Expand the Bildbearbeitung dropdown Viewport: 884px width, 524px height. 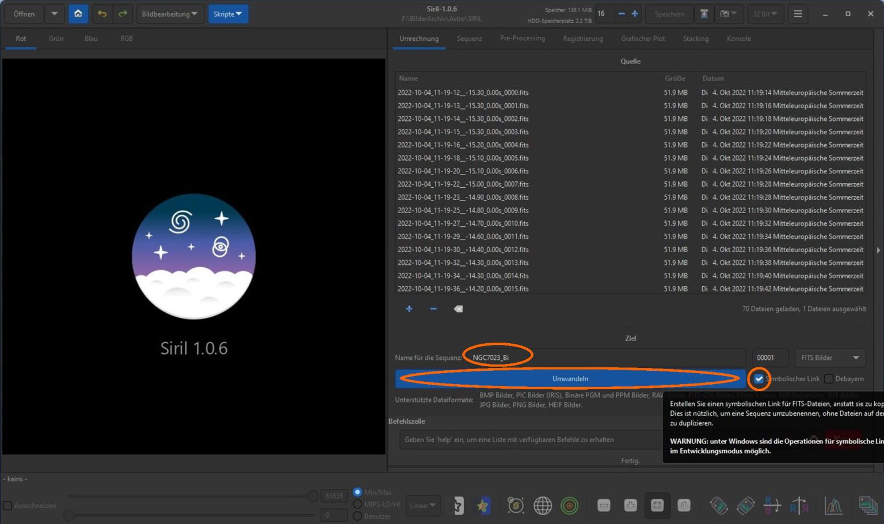169,14
